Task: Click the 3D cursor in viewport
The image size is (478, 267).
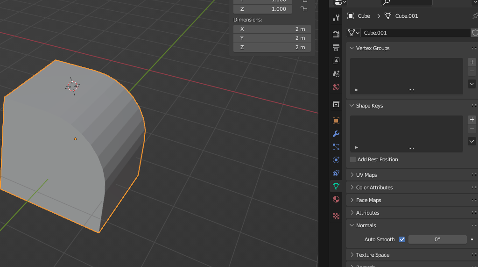Action: 72,86
